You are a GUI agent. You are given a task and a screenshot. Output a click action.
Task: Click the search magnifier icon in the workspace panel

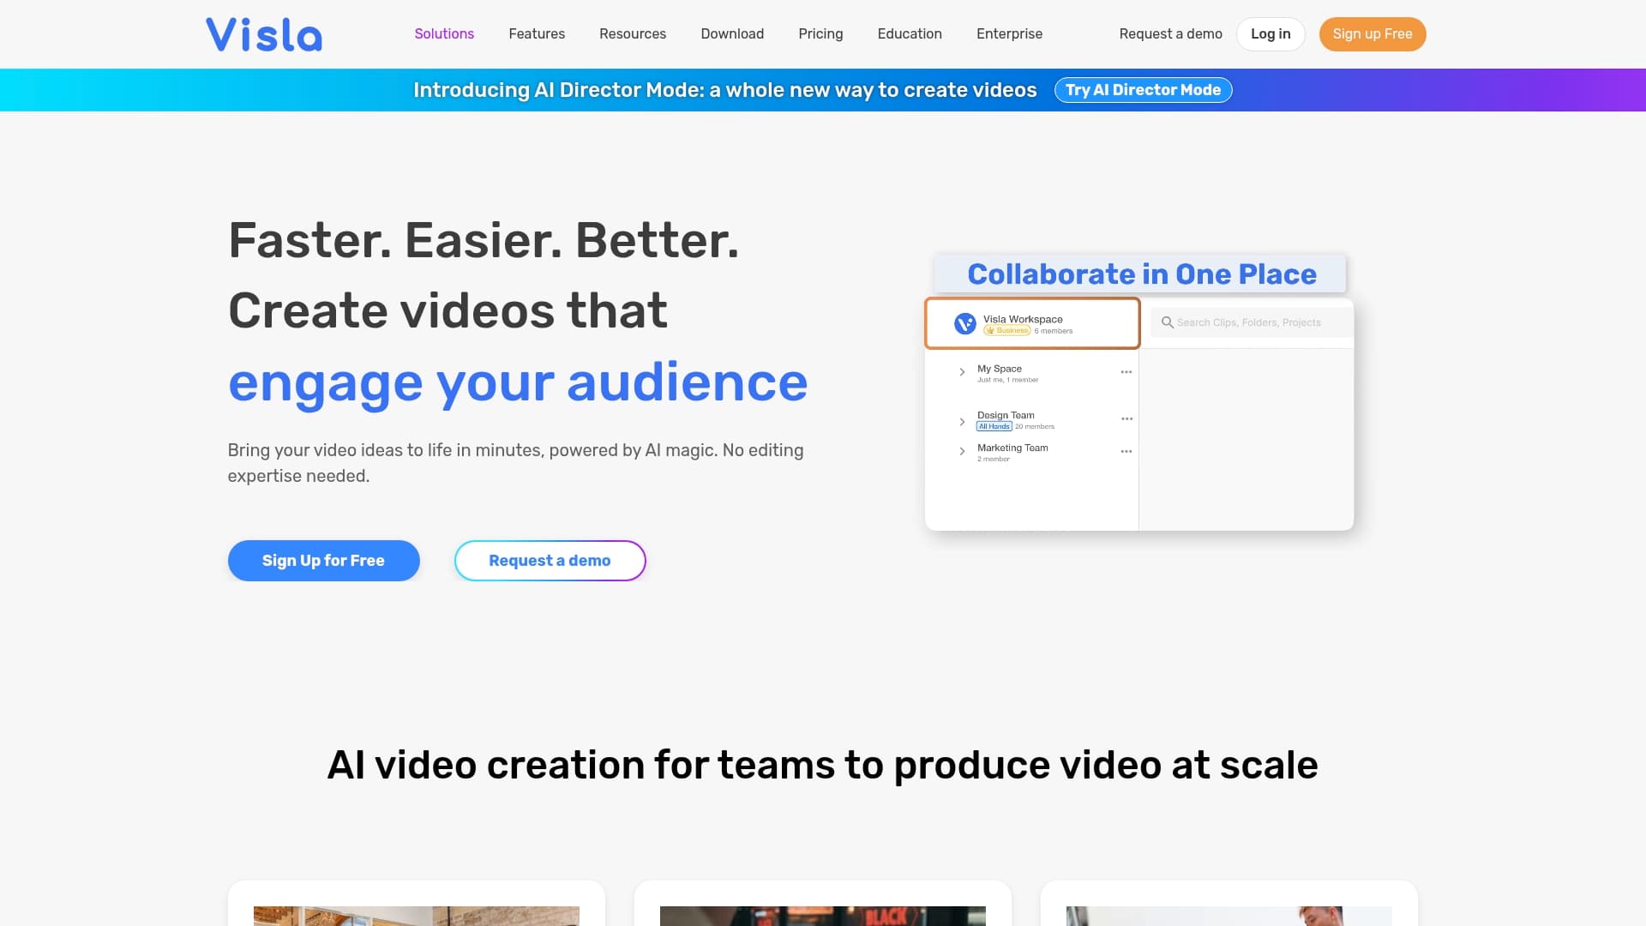tap(1168, 322)
